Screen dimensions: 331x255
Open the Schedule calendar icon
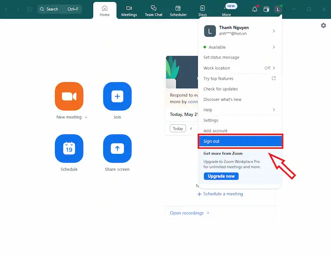(x=69, y=149)
